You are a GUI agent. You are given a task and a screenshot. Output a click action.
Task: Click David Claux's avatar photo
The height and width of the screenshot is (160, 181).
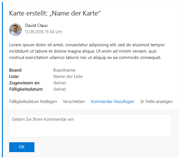pos(15,30)
